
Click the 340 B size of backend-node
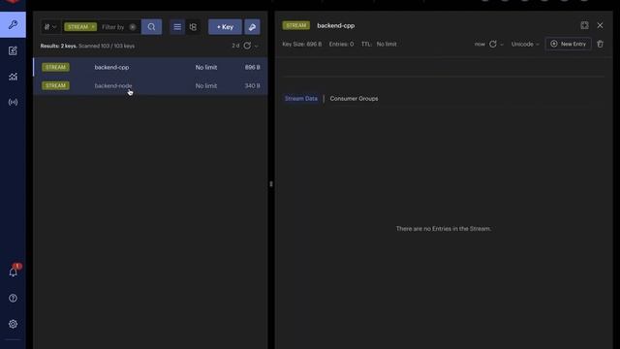[252, 85]
